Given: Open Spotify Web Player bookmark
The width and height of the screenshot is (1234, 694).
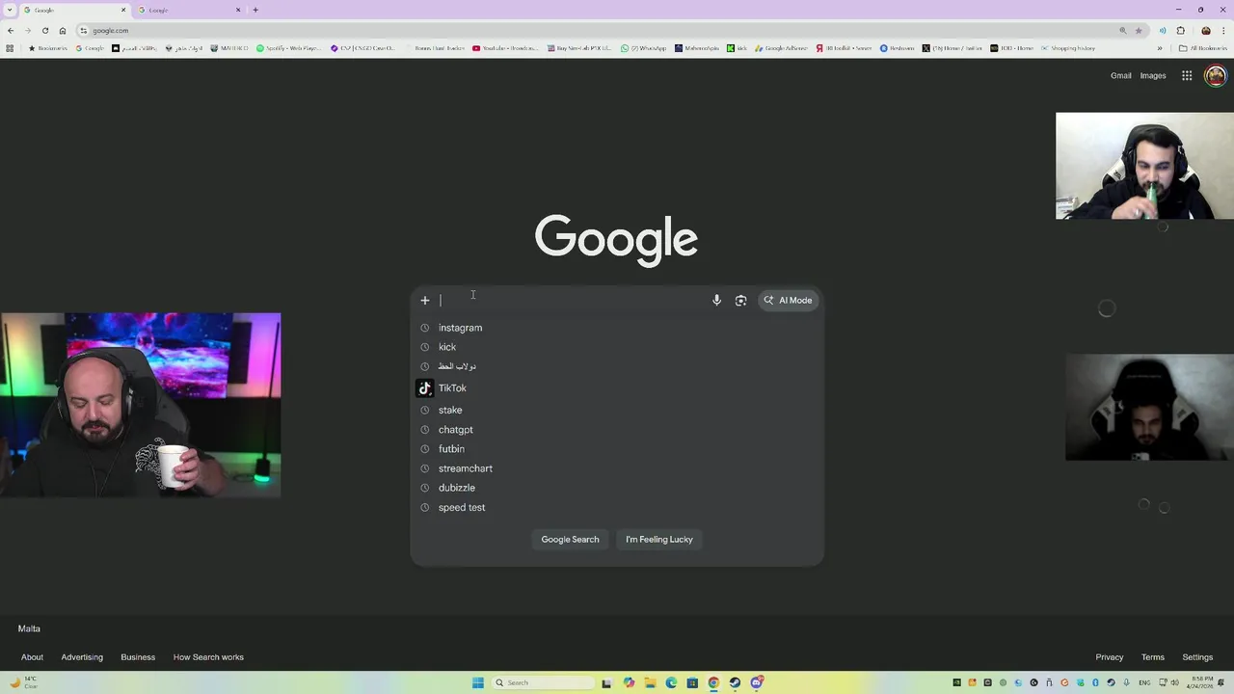Looking at the screenshot, I should (288, 48).
